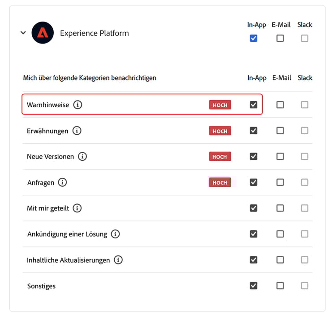Screen dimensions: 336x317
Task: Click info icon beside Inhaltliche Aktualisierungen
Action: 118,260
